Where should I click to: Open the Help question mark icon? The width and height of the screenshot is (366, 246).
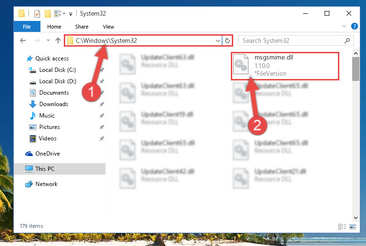point(354,26)
